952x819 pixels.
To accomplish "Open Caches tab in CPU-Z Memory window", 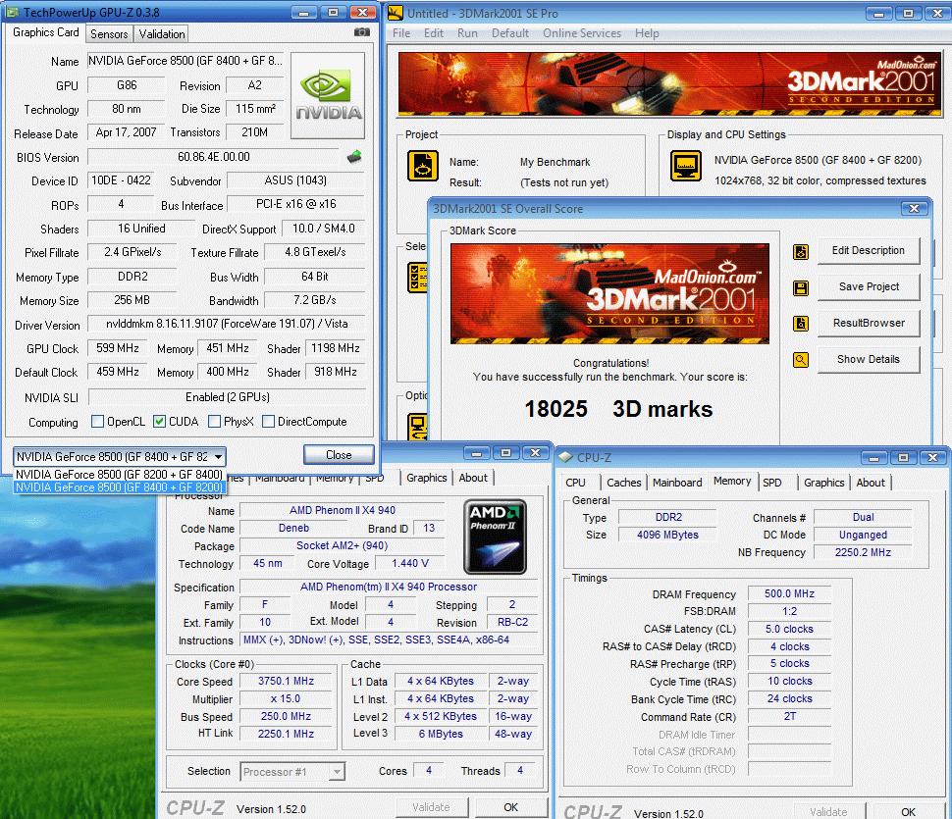I will 624,483.
